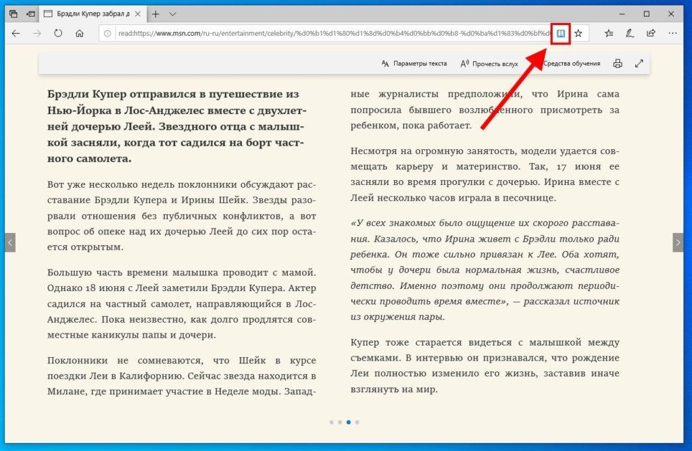Open Средства обучения learning tools
The width and height of the screenshot is (692, 451).
(572, 63)
